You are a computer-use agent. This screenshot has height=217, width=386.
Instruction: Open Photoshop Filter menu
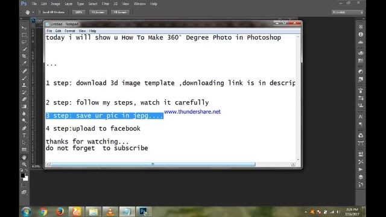[106, 4]
